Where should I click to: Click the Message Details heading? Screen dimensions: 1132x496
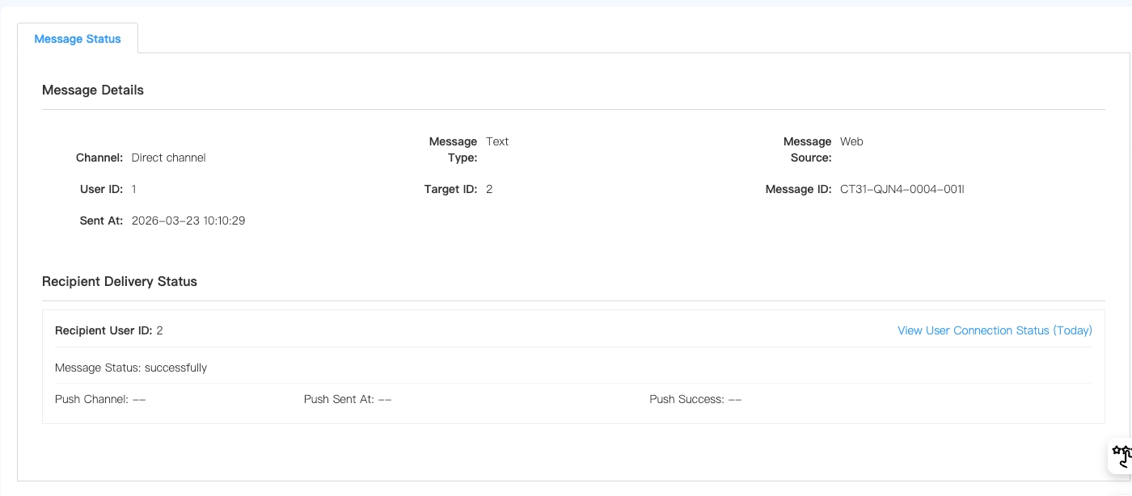(93, 90)
